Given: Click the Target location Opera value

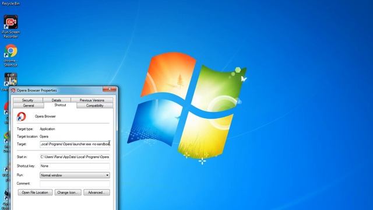Looking at the screenshot, I should (x=44, y=136).
